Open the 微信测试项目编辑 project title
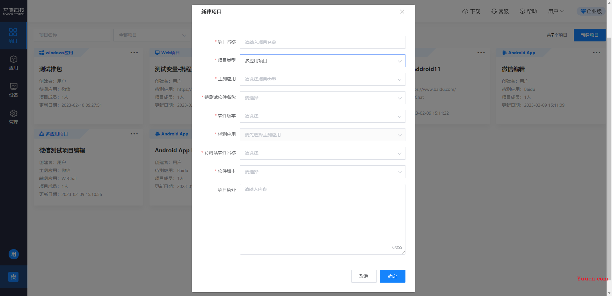612x296 pixels. [x=62, y=150]
